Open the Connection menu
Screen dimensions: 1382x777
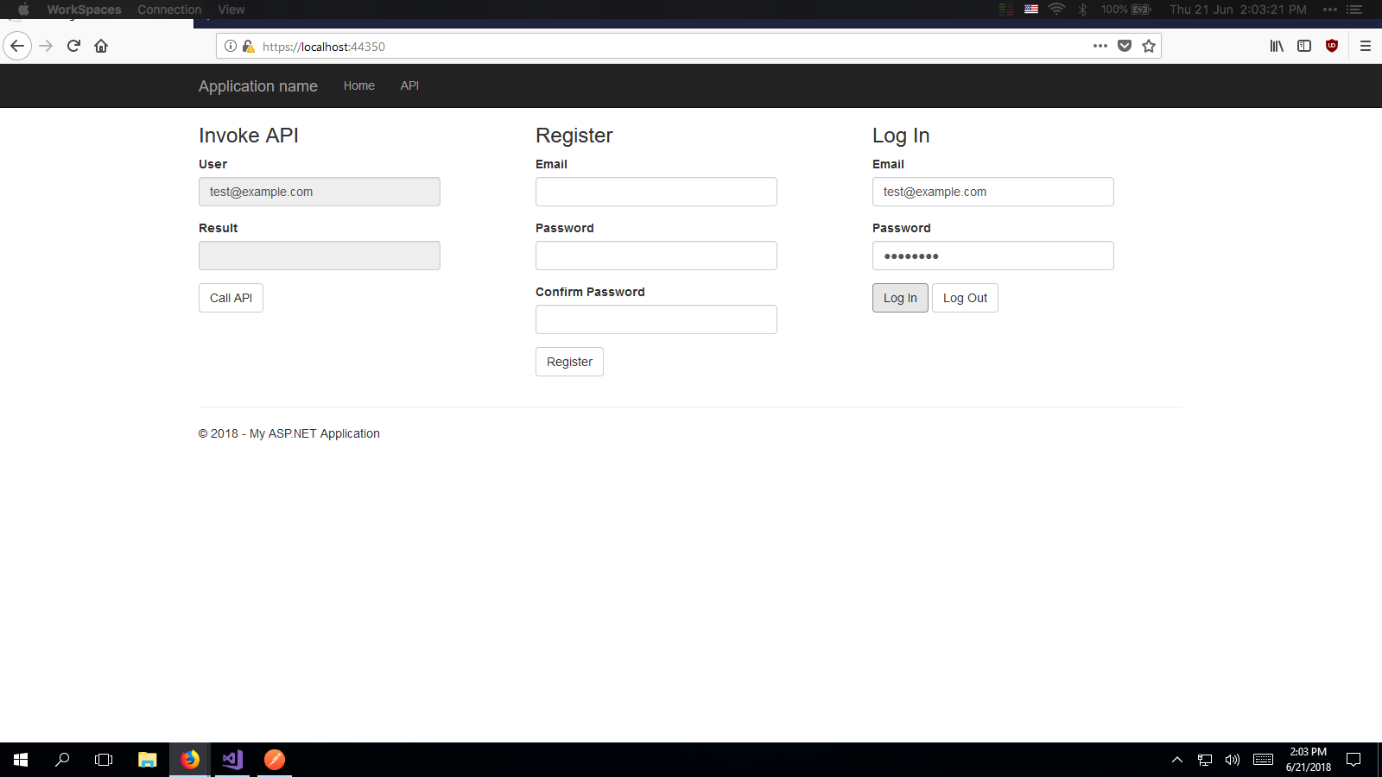click(x=168, y=9)
